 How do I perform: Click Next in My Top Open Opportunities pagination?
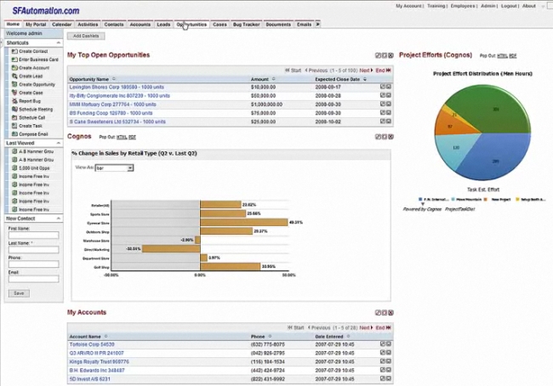[x=366, y=71]
